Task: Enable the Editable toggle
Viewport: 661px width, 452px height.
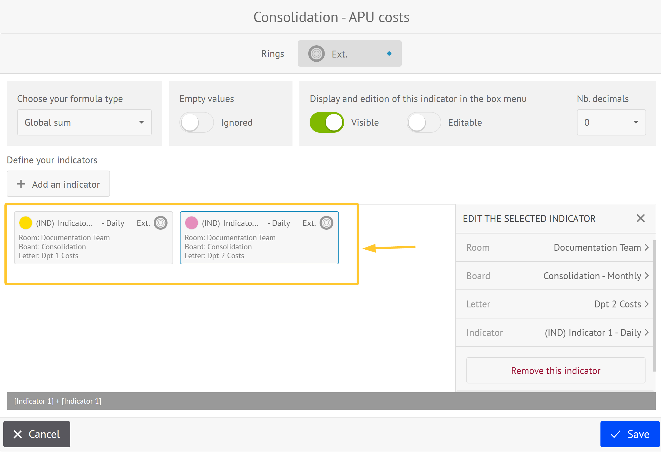Action: pyautogui.click(x=424, y=122)
